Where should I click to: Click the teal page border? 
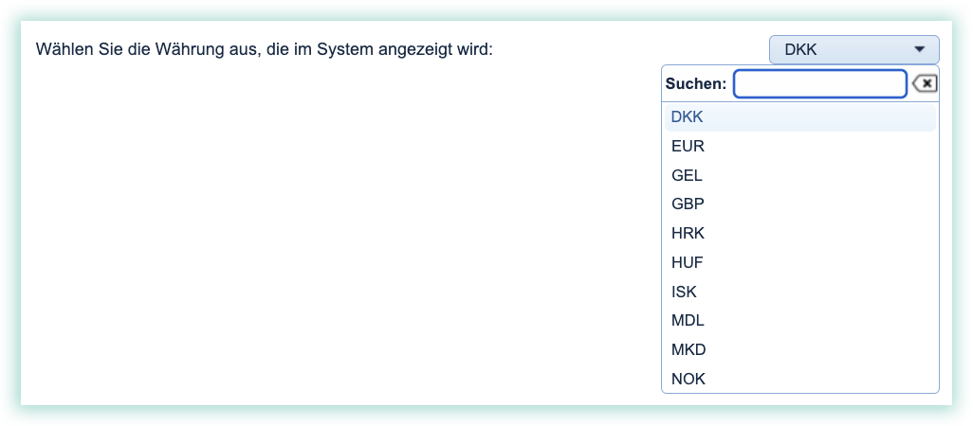(x=9, y=213)
